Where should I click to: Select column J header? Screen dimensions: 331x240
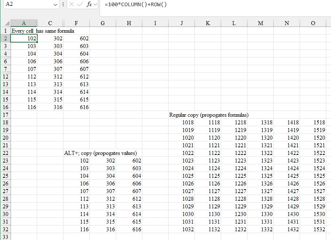coord(181,23)
